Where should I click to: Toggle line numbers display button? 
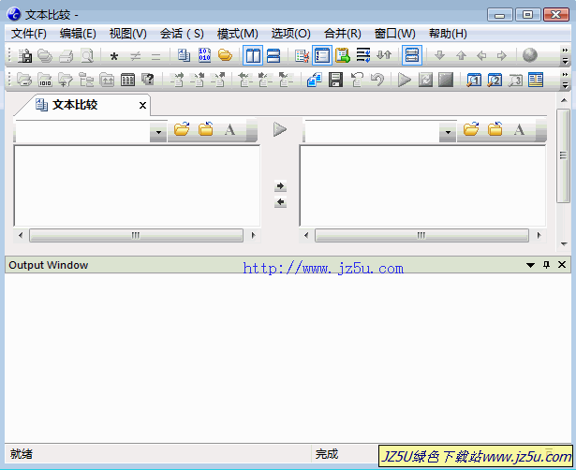tap(322, 55)
